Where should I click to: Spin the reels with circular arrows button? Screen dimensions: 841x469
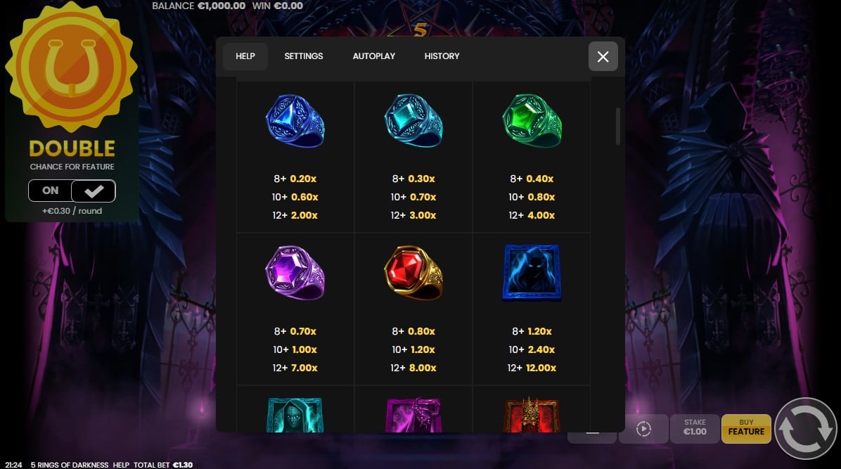coord(806,428)
